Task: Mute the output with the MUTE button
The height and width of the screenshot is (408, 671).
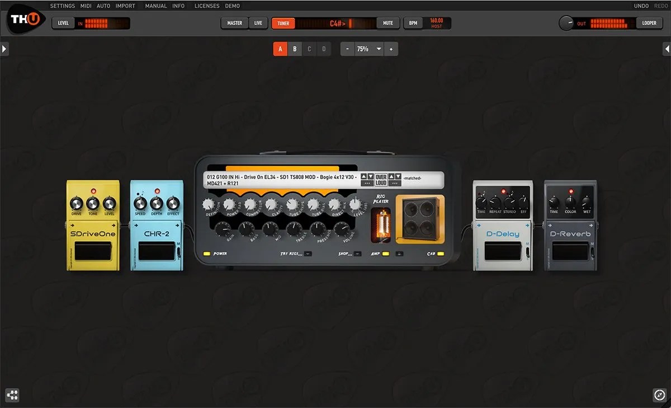Action: (388, 23)
